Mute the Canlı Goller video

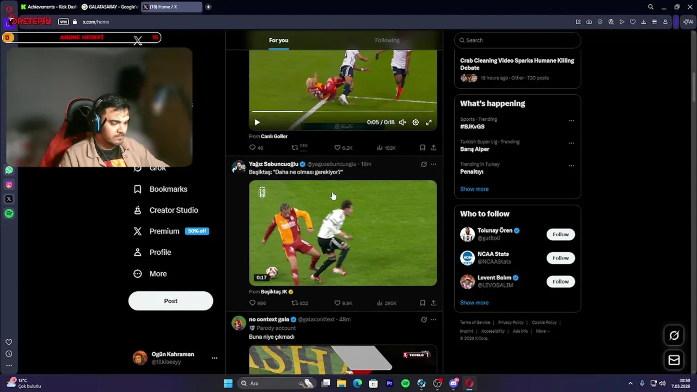pos(402,122)
